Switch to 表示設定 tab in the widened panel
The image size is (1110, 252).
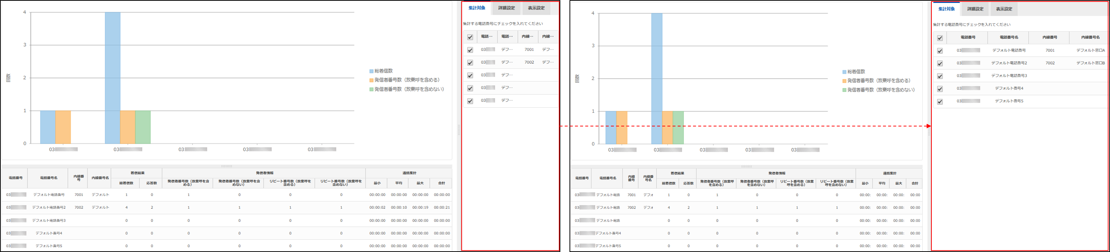pos(1004,9)
